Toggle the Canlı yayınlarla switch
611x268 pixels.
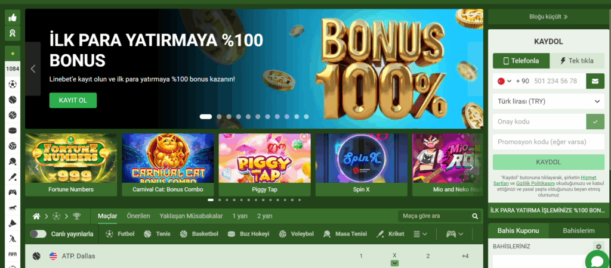click(38, 234)
